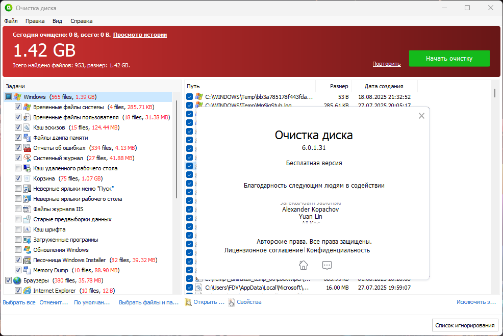The image size is (503, 336).
Task: Open the Правка menu
Action: [35, 21]
